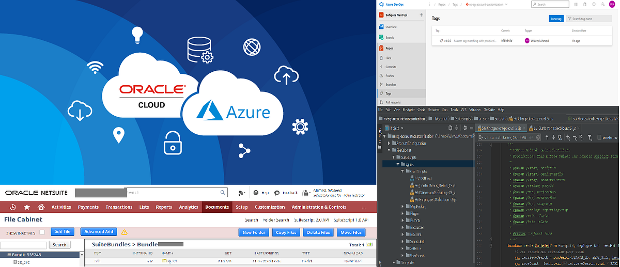
Task: Open Overview in Azure DevOps sidebar
Action: pos(391,26)
